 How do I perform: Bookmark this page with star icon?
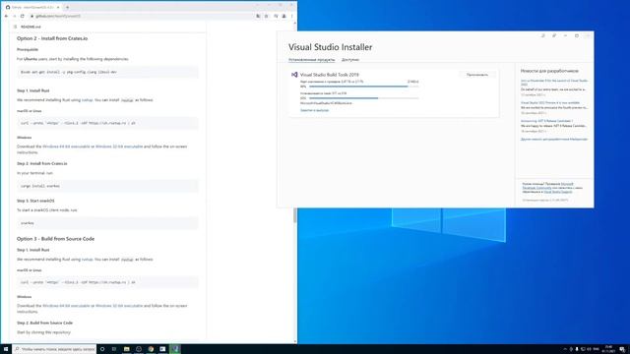pos(266,16)
